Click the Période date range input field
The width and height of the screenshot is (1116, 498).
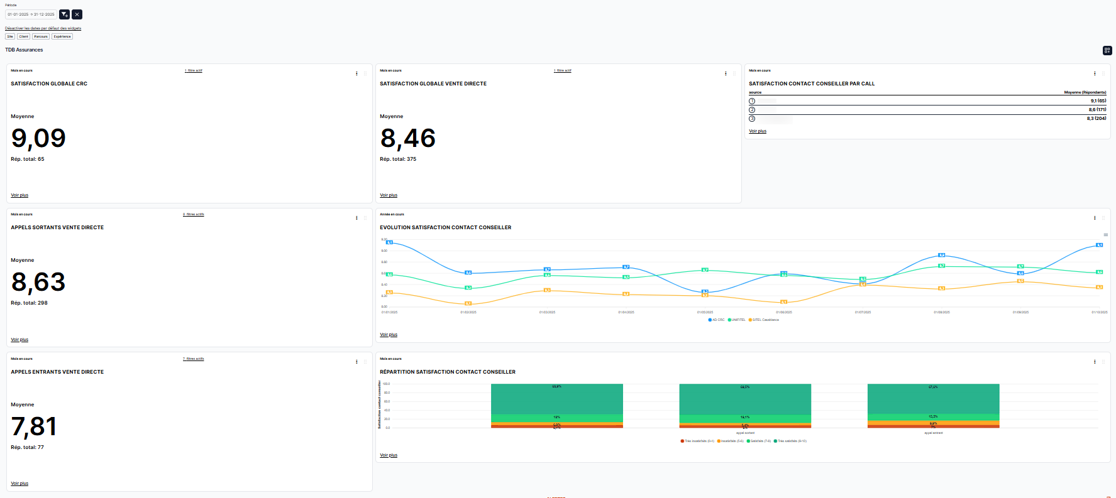tap(31, 14)
